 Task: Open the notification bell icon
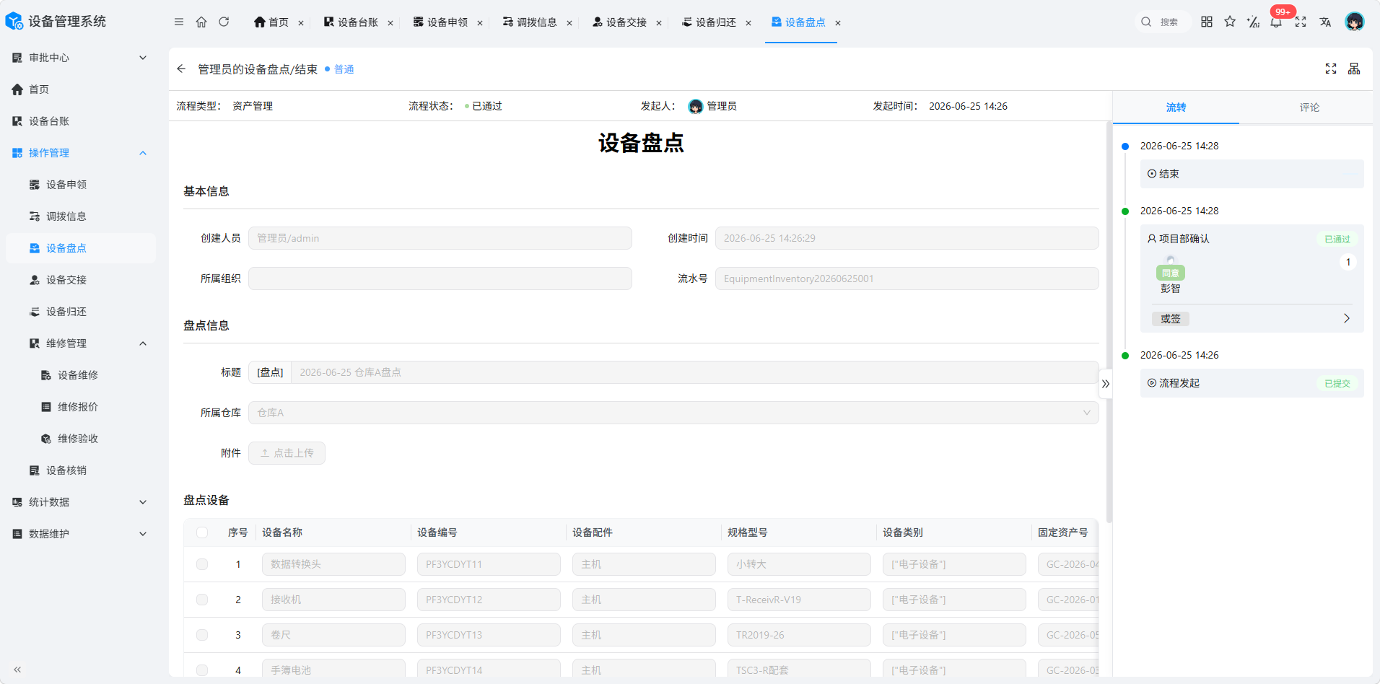(x=1276, y=22)
